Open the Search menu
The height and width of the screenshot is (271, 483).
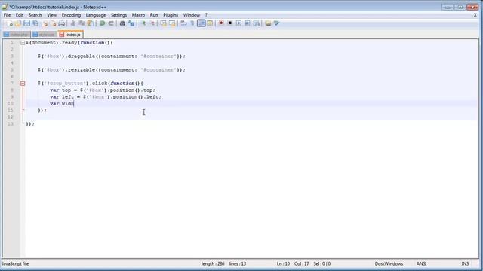[35, 15]
